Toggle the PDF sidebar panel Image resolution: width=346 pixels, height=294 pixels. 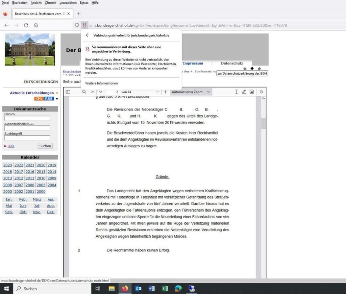pyautogui.click(x=68, y=92)
